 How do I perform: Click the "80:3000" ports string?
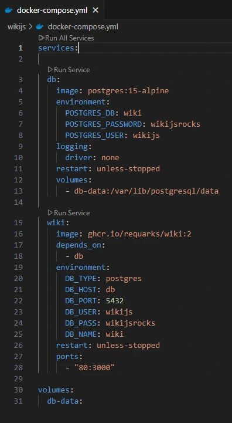94,367
